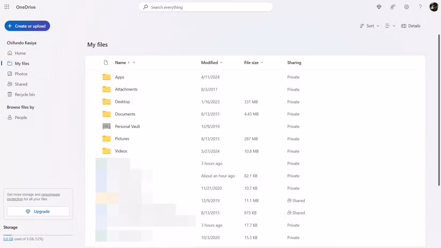
Task: Click the Desktop folder icon
Action: [x=107, y=102]
